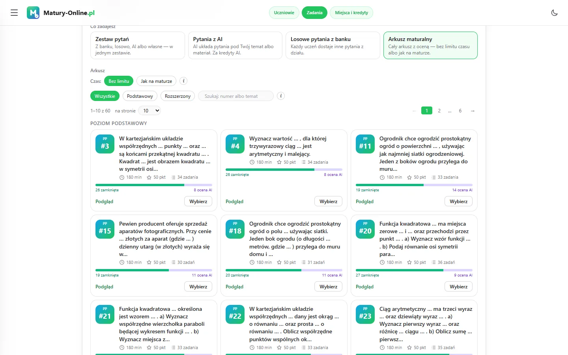
Task: Click the Matury-Online.pl logo icon
Action: (33, 13)
